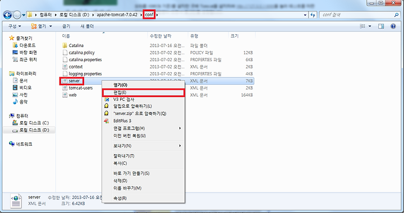
Task: Select '로컬 디스크 (D:)' in the address path
Action: tap(74, 15)
